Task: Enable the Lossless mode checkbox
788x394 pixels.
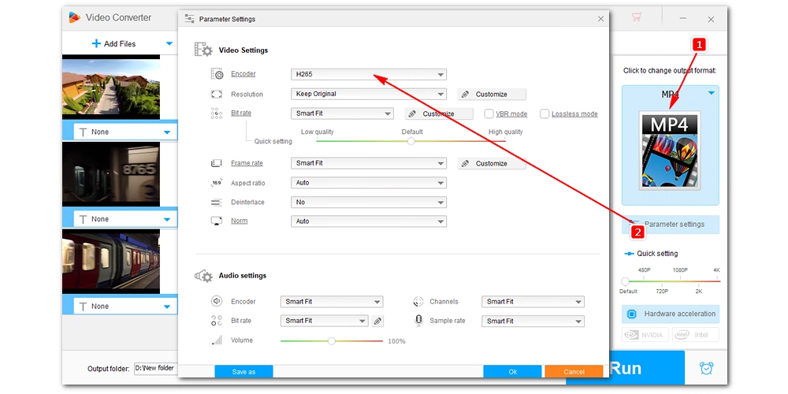Action: tap(545, 113)
